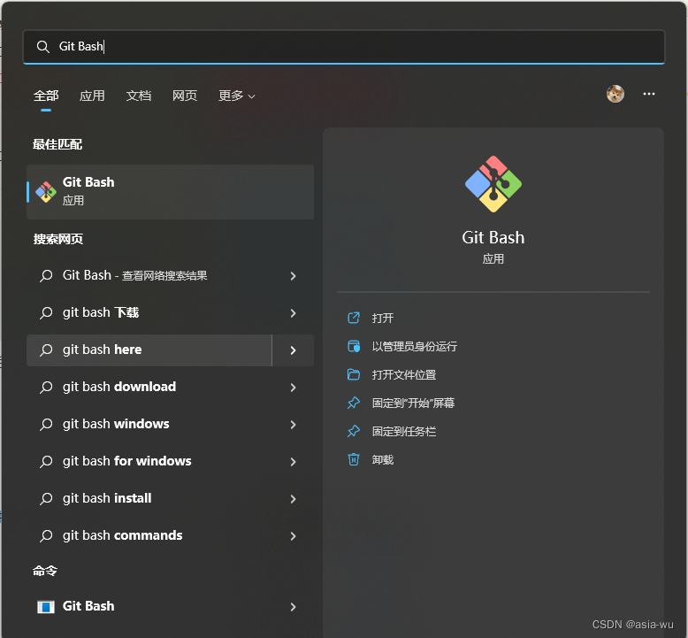This screenshot has width=688, height=638.
Task: Click search icon beside git bash windows
Action: click(46, 425)
